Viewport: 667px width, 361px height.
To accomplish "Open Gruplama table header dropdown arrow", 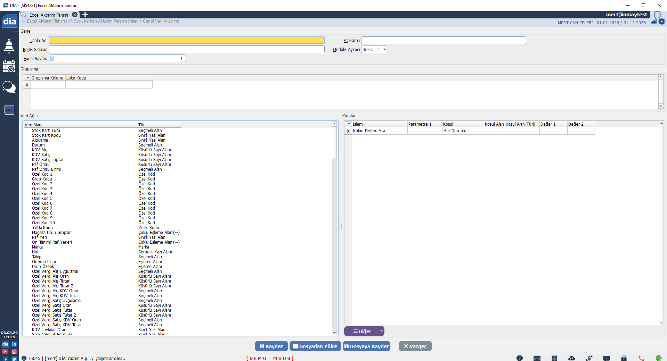I will 27,78.
